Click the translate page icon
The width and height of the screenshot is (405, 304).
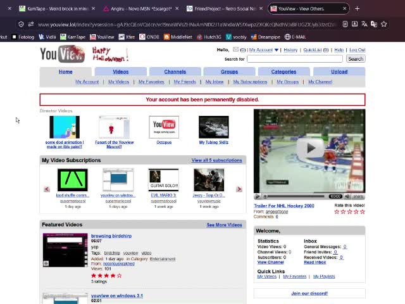[364, 24]
